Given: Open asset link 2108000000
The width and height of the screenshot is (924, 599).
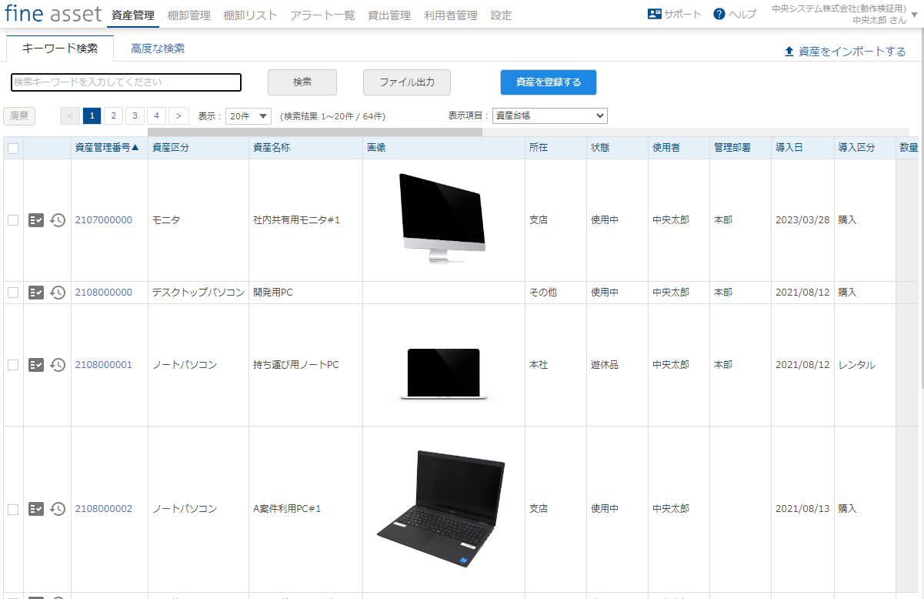Looking at the screenshot, I should click(103, 293).
